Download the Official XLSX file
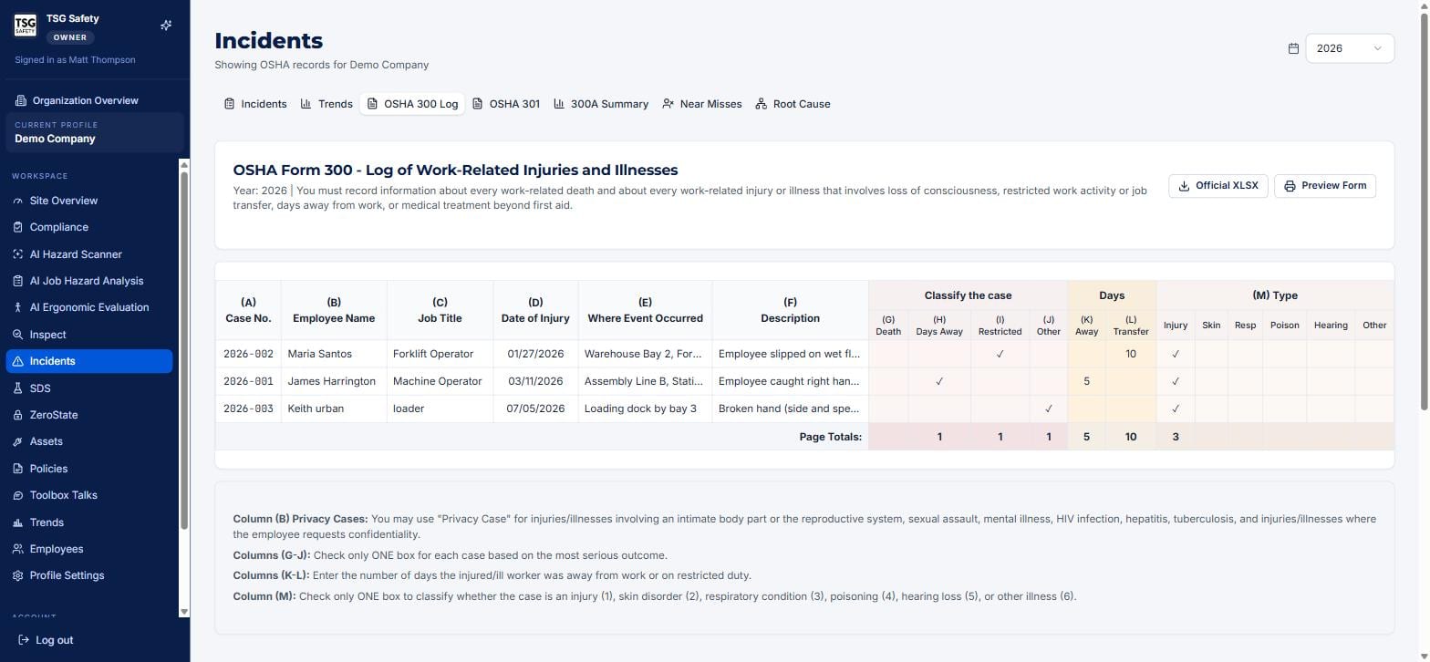1430x662 pixels. 1218,186
